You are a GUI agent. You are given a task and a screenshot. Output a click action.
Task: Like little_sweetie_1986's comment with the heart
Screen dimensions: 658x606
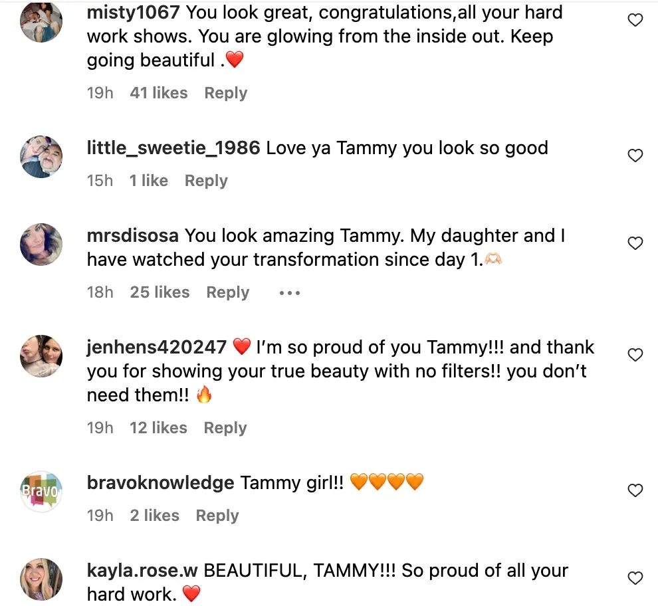(635, 156)
